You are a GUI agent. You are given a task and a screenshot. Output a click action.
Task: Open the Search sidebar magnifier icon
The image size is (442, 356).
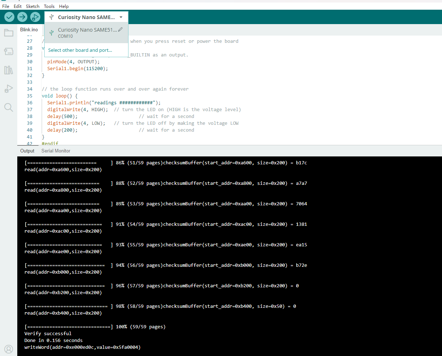(x=9, y=107)
